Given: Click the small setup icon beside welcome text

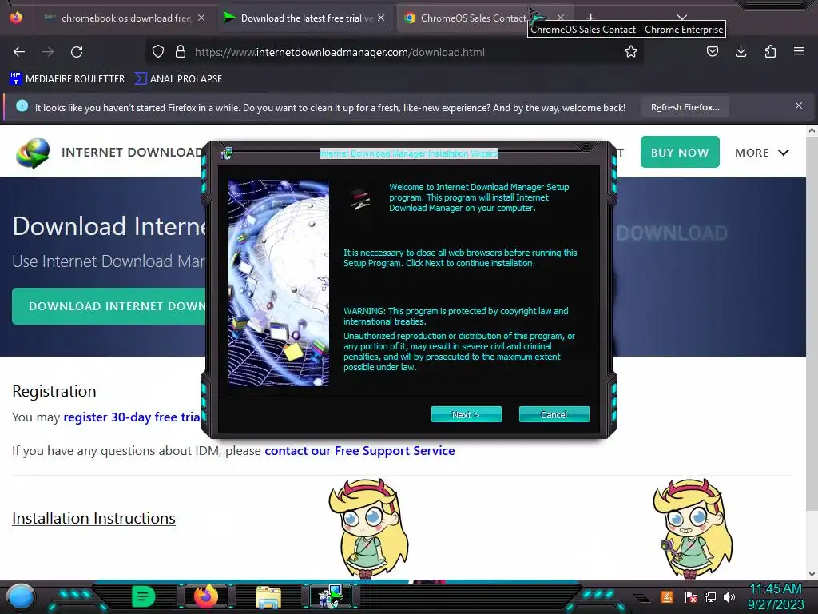Looking at the screenshot, I should pos(360,199).
